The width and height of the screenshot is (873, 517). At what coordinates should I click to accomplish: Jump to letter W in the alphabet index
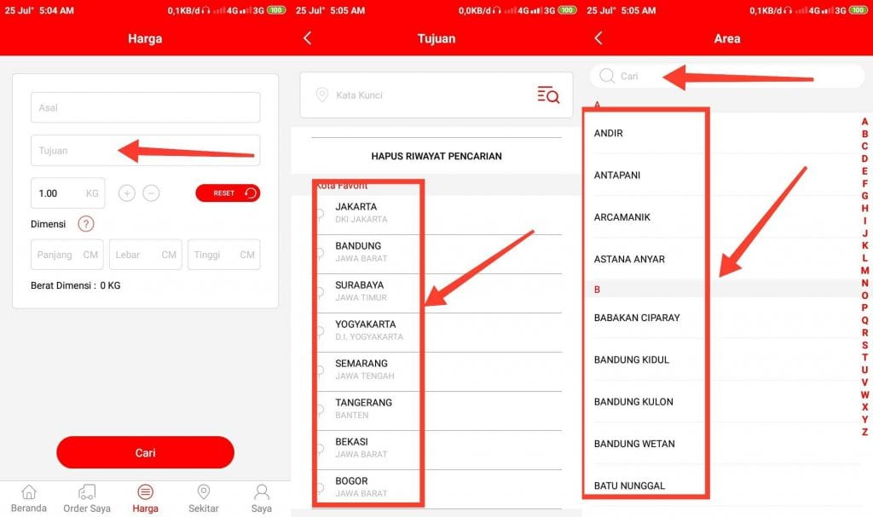(x=864, y=394)
